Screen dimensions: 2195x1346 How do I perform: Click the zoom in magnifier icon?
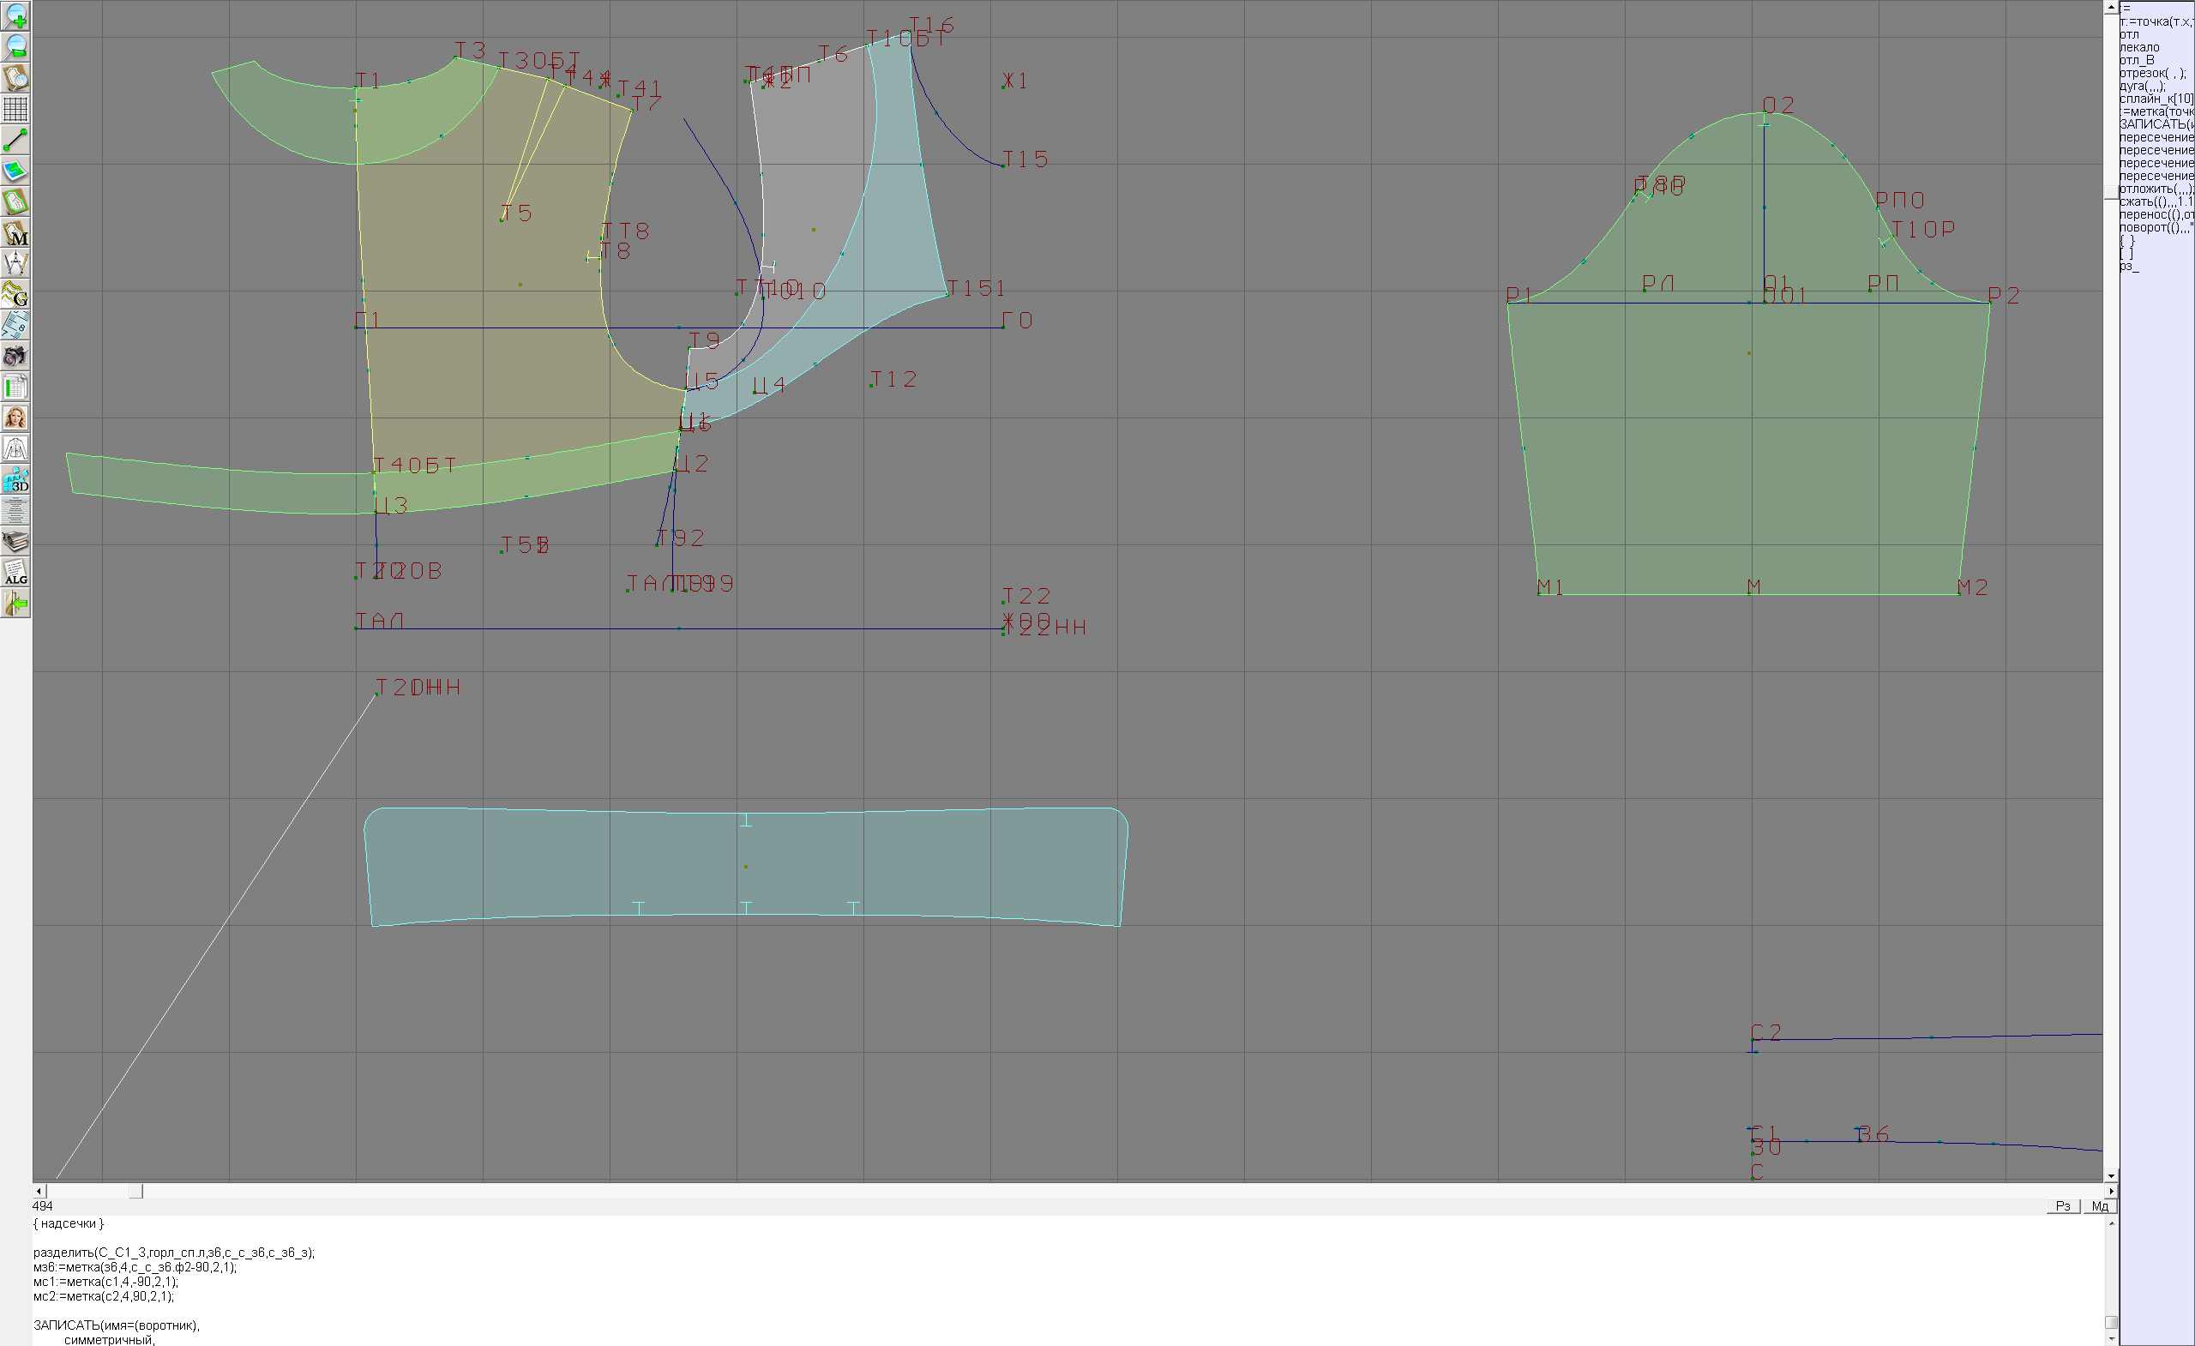tap(16, 16)
